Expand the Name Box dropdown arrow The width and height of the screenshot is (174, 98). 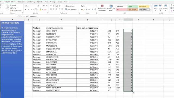tap(17, 16)
